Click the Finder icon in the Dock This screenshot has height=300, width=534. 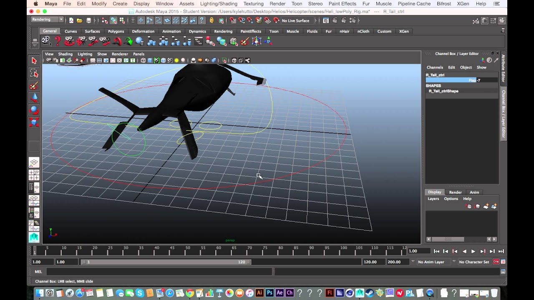click(x=40, y=293)
